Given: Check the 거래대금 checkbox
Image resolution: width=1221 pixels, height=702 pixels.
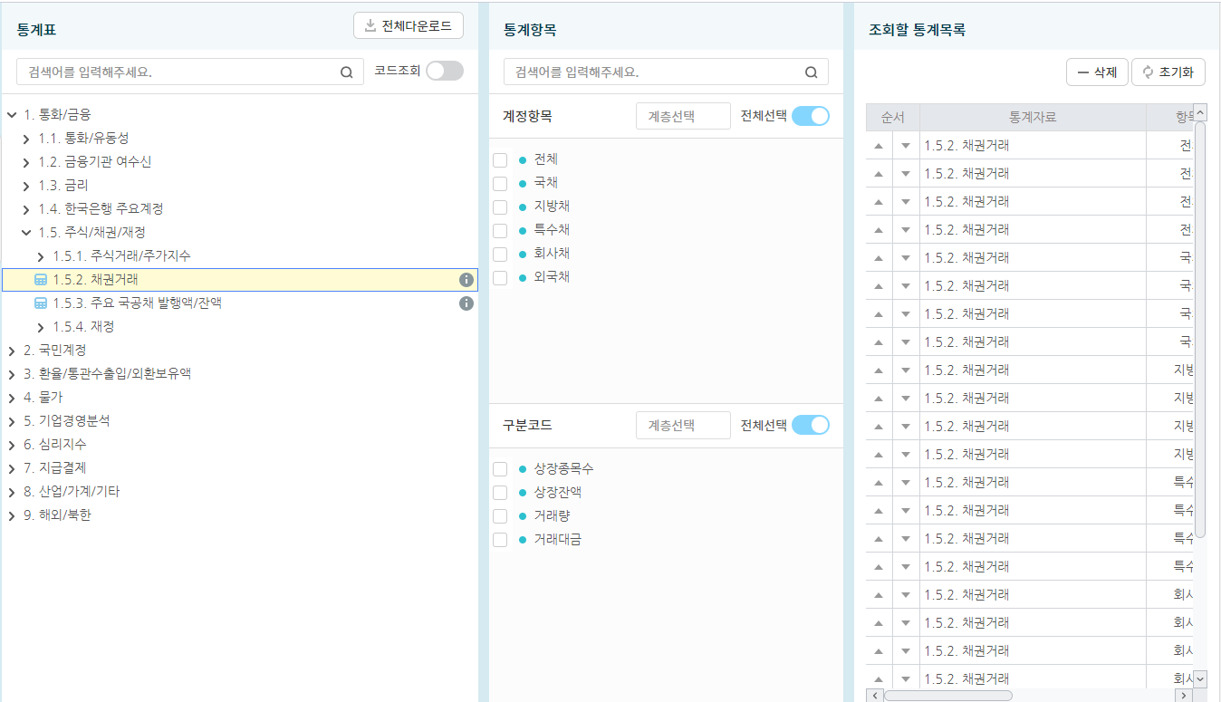Looking at the screenshot, I should (500, 540).
